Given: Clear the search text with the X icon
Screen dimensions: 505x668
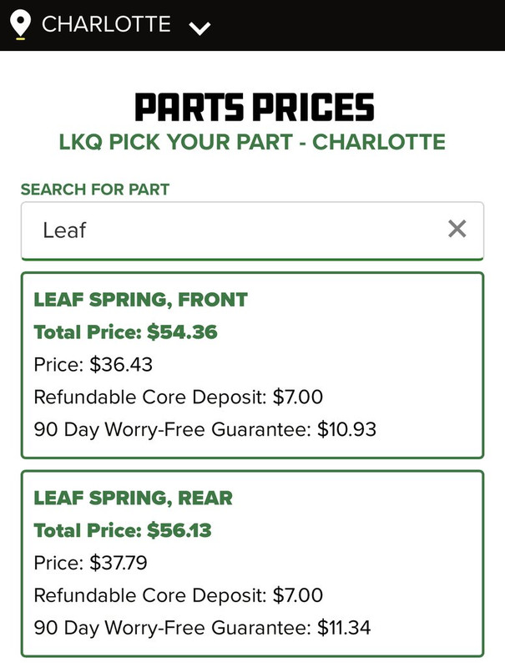Looking at the screenshot, I should tap(457, 229).
